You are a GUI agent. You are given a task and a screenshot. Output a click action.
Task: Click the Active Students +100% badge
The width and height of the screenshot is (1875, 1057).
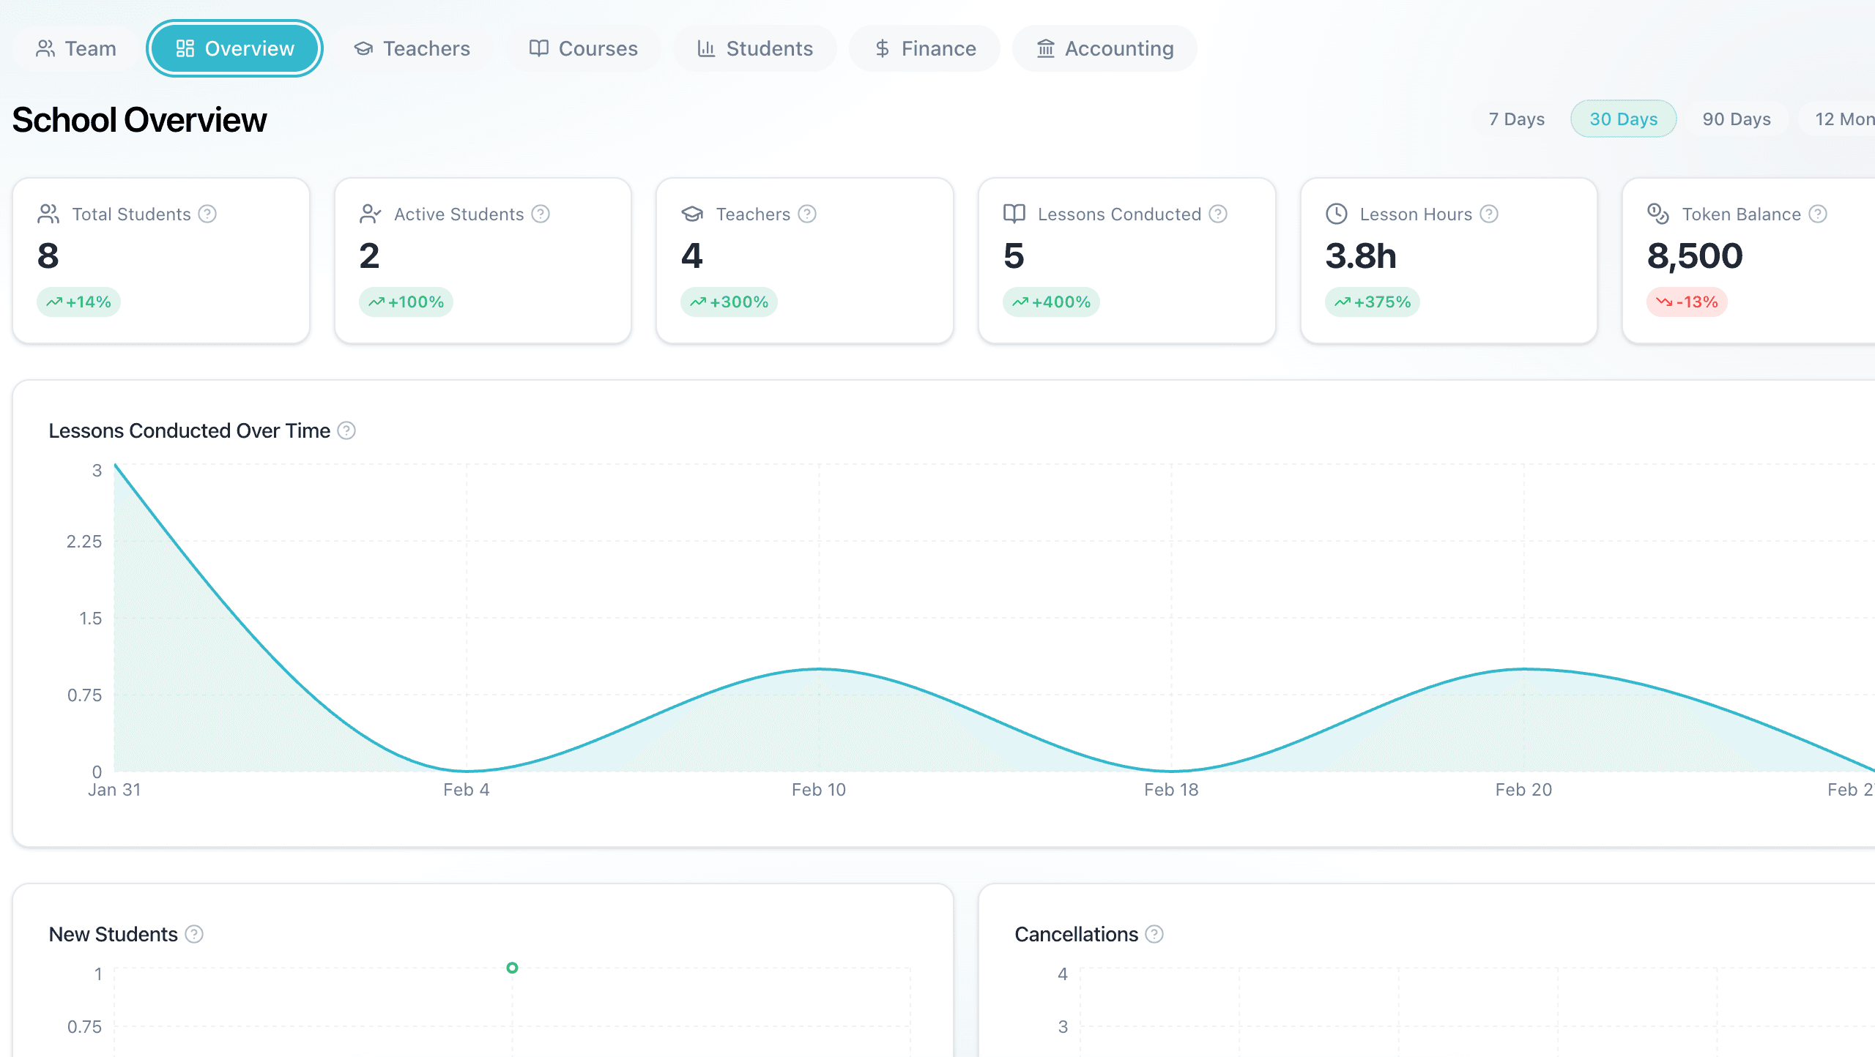(x=407, y=302)
